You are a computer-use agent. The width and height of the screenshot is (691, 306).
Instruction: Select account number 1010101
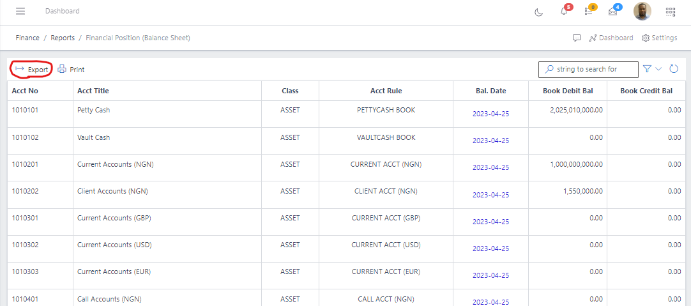coord(25,111)
